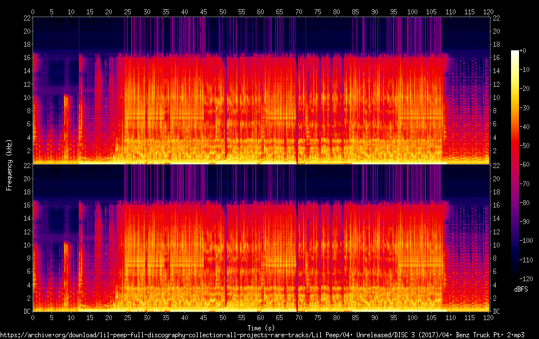Click the "dBFS" colorbar unit label
The image size is (539, 339).
coord(521,289)
